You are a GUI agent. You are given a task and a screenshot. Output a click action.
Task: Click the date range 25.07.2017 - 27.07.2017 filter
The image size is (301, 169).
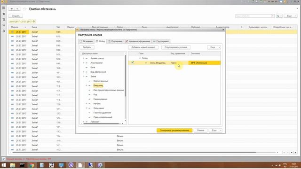tap(21, 22)
